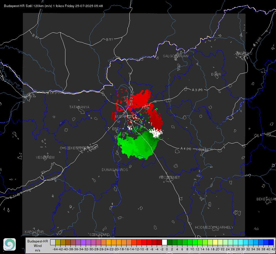Pick the pale yellow swatch above 18

(215, 242)
